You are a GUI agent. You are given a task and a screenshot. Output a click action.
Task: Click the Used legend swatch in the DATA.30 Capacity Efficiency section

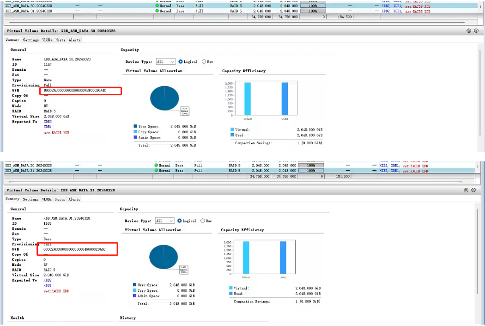(x=232, y=135)
